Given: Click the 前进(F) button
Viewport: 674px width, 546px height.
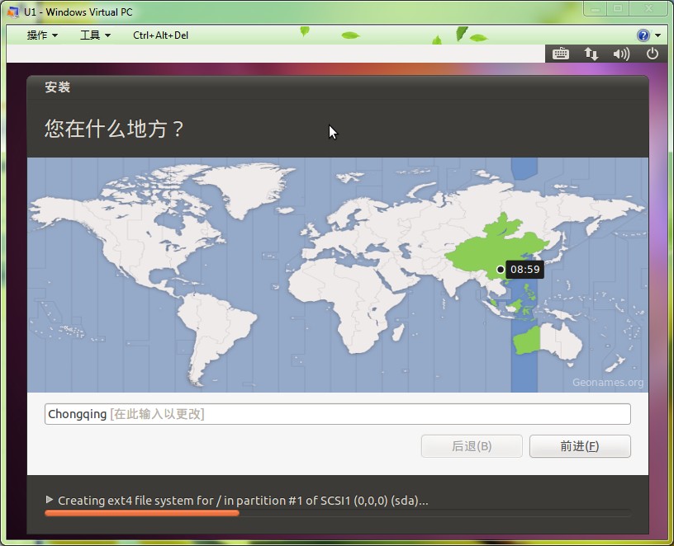Looking at the screenshot, I should pyautogui.click(x=580, y=446).
